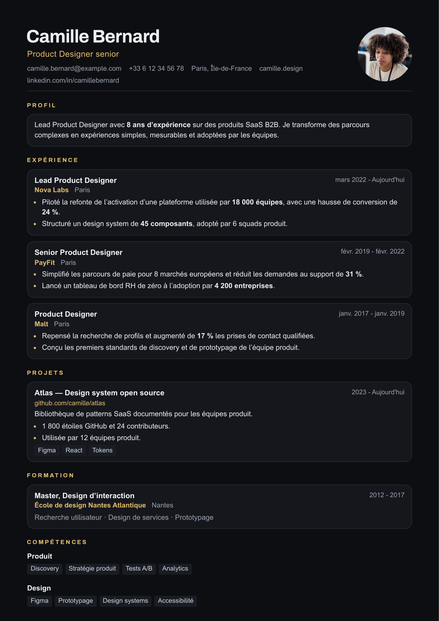Select the React tag
Image resolution: width=439 pixels, height=621 pixels.
tap(74, 450)
